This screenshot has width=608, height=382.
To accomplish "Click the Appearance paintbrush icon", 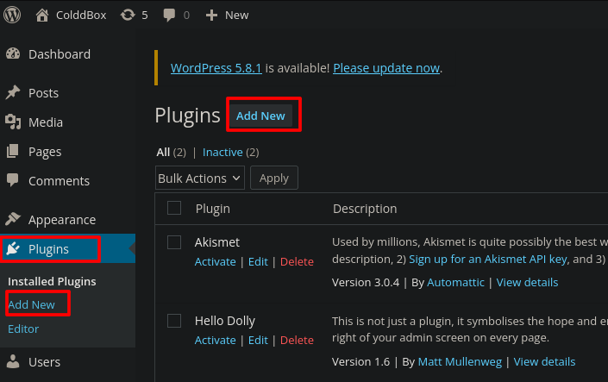I will (x=13, y=220).
